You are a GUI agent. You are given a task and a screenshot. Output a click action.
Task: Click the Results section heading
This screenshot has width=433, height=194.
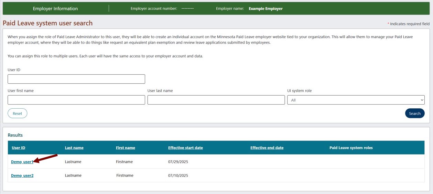15,135
